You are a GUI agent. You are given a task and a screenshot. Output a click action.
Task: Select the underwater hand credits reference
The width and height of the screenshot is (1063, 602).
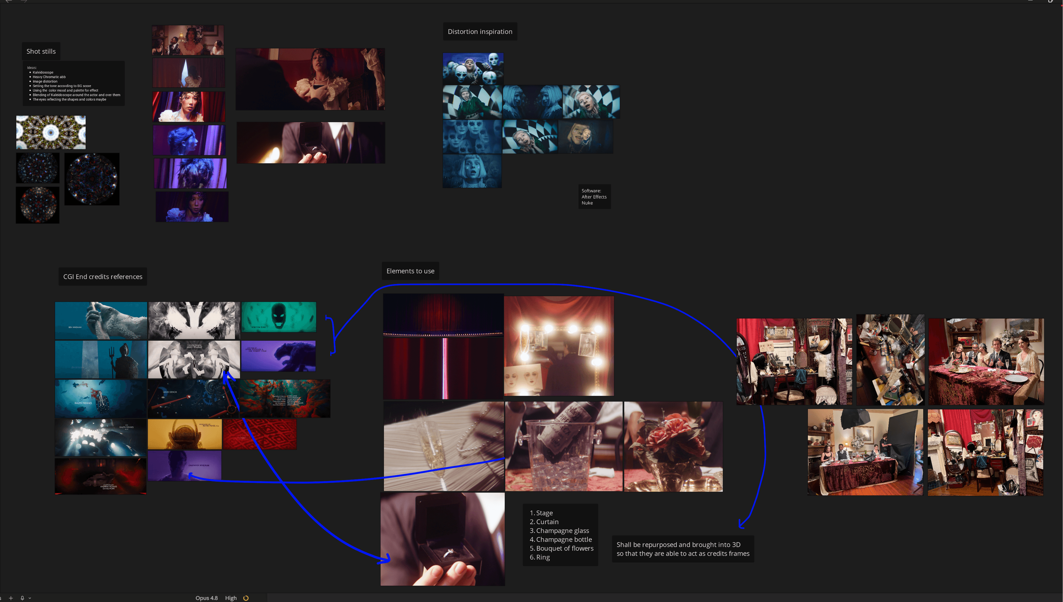(101, 320)
